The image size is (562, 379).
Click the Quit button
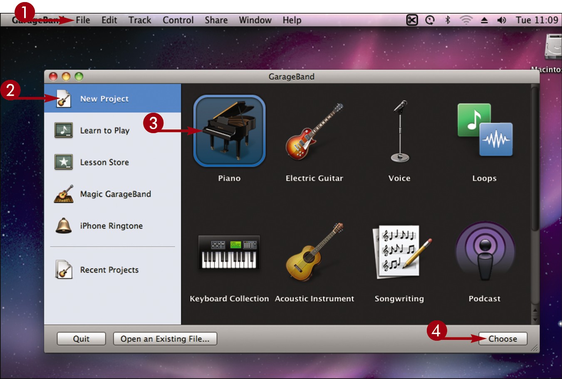click(x=81, y=339)
